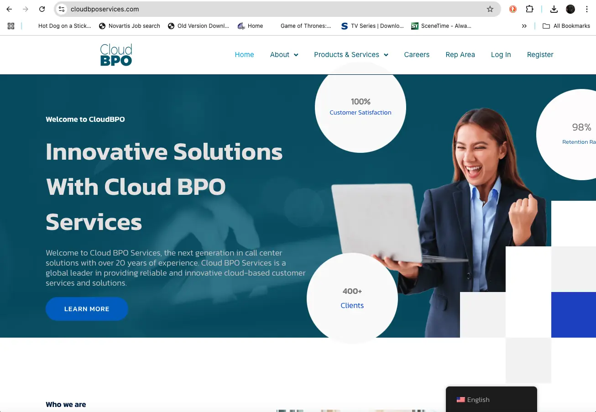This screenshot has height=412, width=596.
Task: Open the browser extensions puzzle icon
Action: (529, 9)
